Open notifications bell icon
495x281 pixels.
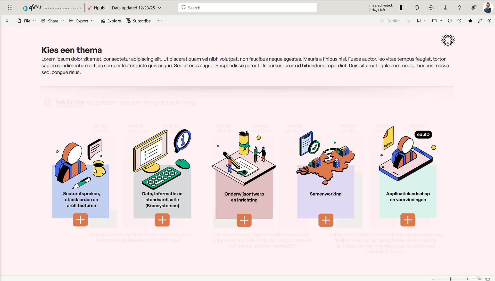[417, 8]
